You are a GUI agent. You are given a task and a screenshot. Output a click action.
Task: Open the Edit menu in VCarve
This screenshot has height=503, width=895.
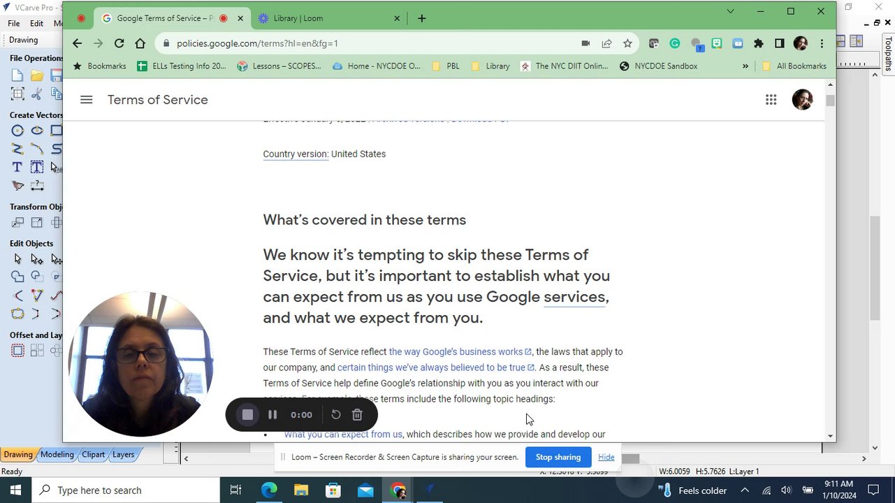point(36,24)
